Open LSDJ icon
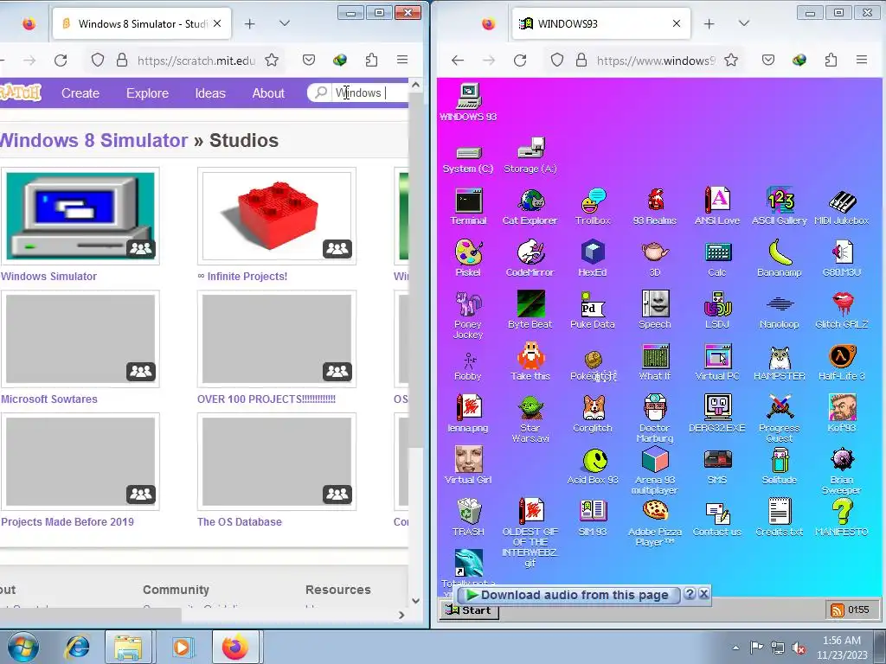The image size is (886, 664). [717, 310]
